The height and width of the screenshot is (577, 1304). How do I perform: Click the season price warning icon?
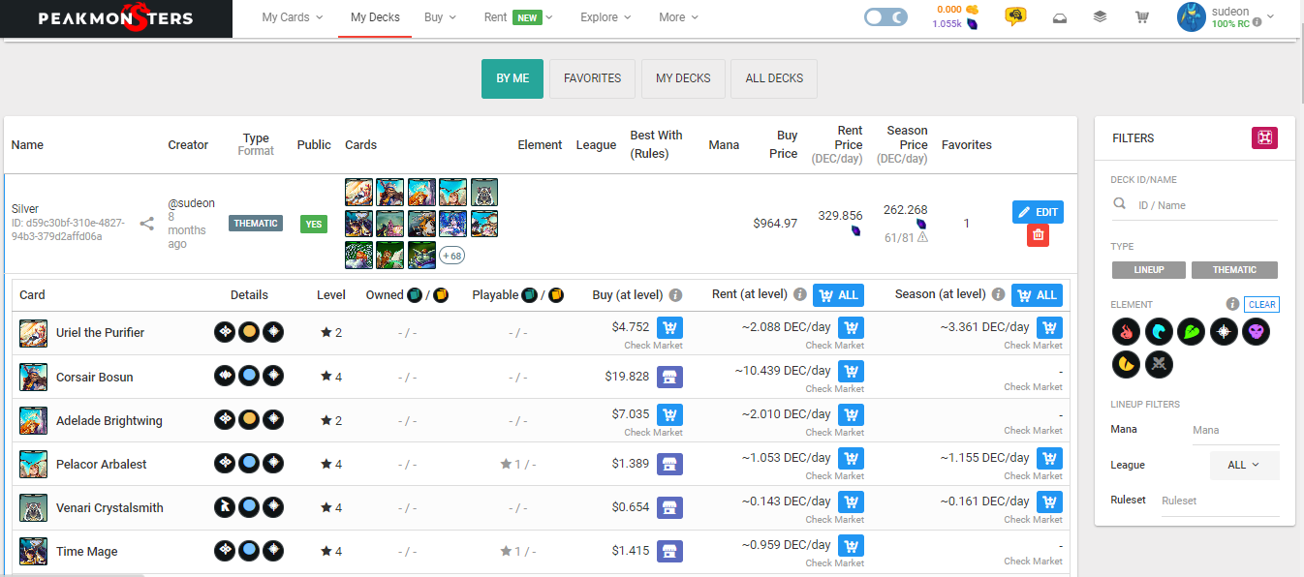[x=922, y=237]
